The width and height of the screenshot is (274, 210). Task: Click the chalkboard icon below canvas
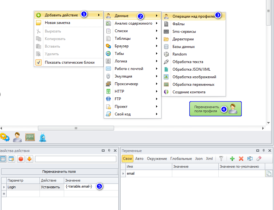tap(30, 137)
